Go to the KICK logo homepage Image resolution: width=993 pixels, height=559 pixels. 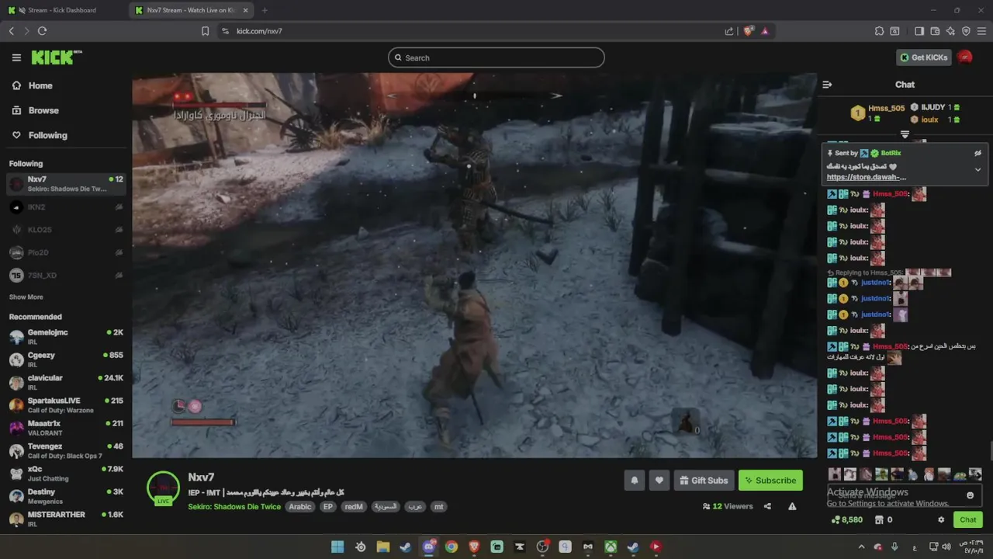[56, 57]
